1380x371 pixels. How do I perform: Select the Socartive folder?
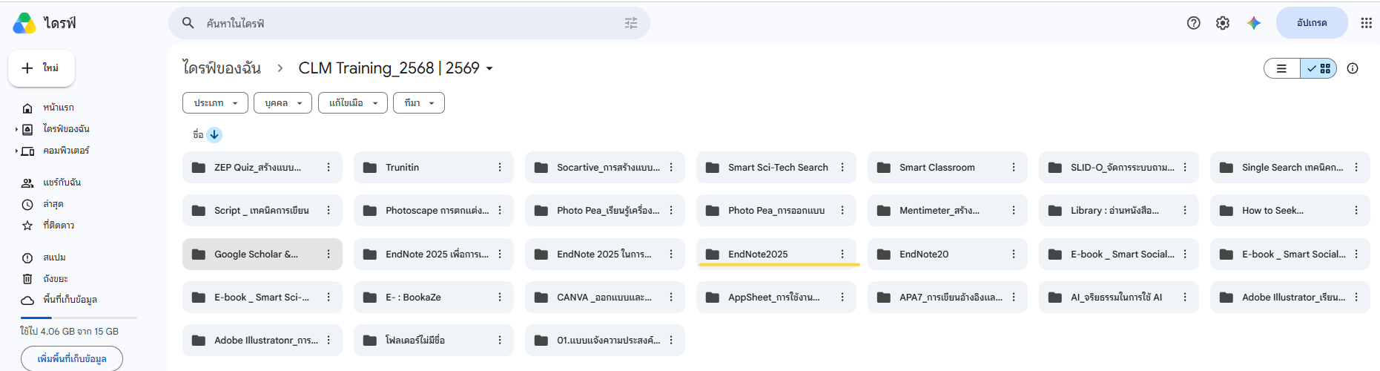pyautogui.click(x=605, y=167)
